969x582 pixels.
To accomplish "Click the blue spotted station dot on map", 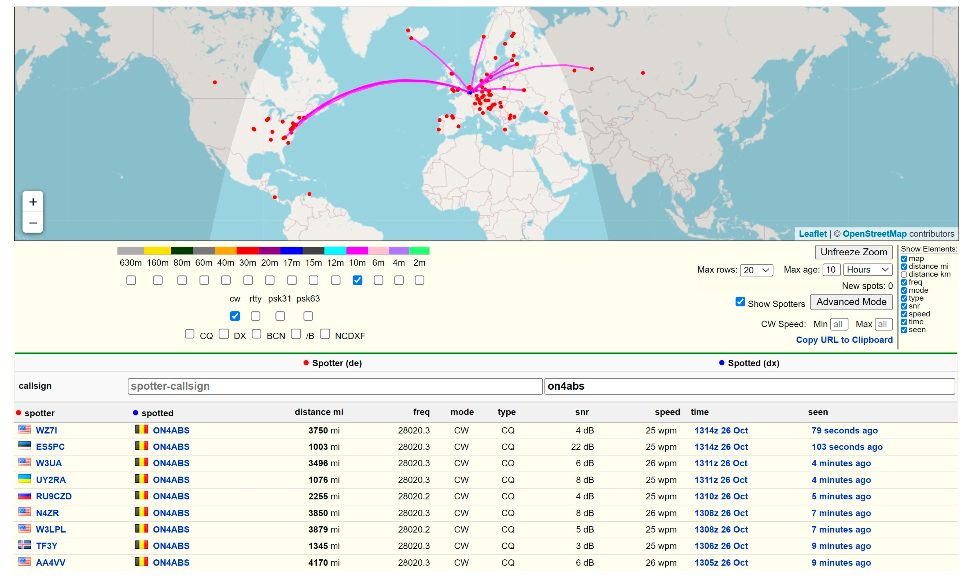I will click(470, 93).
